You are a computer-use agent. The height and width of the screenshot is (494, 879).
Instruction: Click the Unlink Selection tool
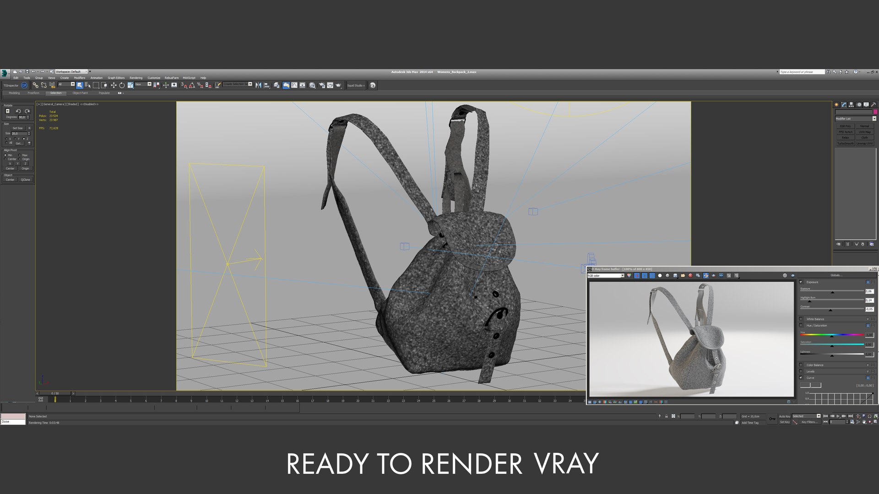pyautogui.click(x=43, y=85)
